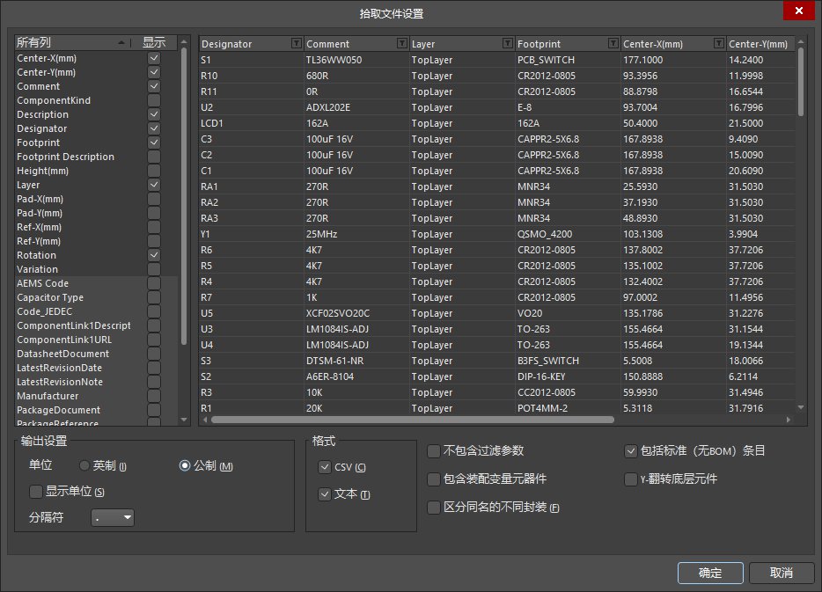This screenshot has height=592, width=822.
Task: Enable 包含装配变量元器件 checkbox
Action: 434,479
